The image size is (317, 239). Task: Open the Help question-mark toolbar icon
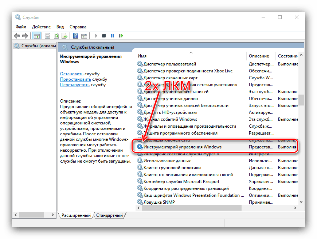[x=76, y=36]
